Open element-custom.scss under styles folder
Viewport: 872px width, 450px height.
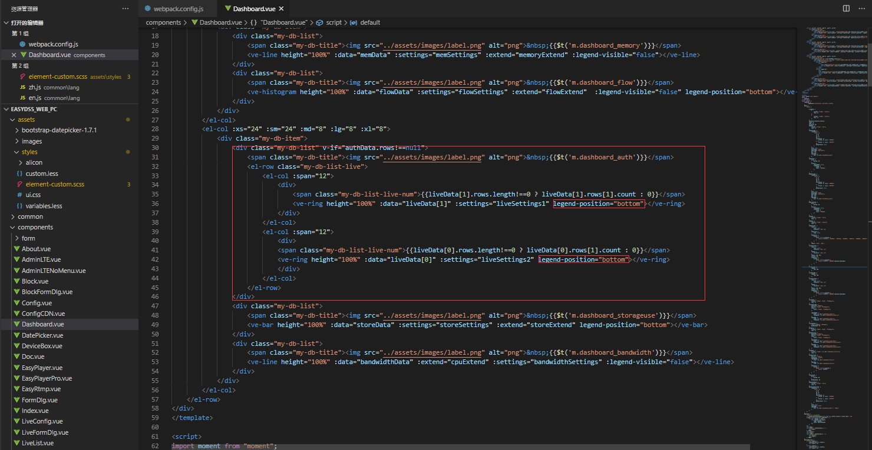70,184
